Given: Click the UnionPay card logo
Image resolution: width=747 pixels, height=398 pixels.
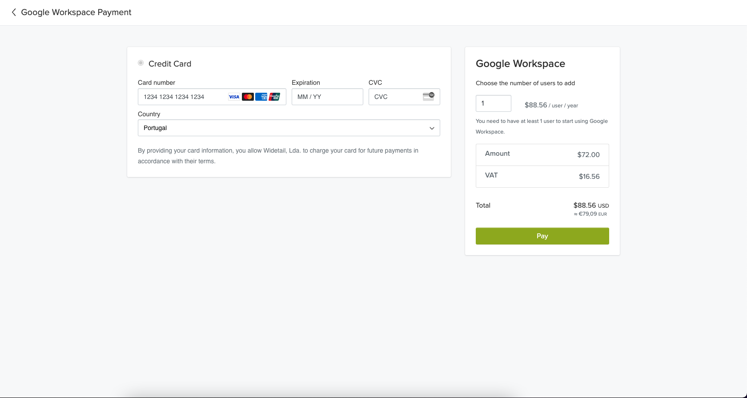Looking at the screenshot, I should tap(275, 97).
